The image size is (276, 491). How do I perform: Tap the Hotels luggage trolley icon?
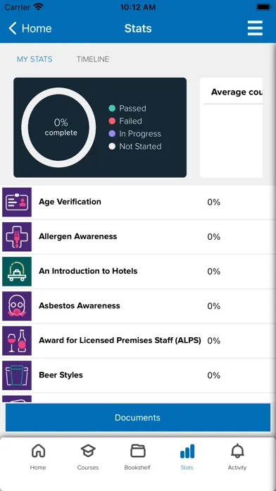(17, 272)
